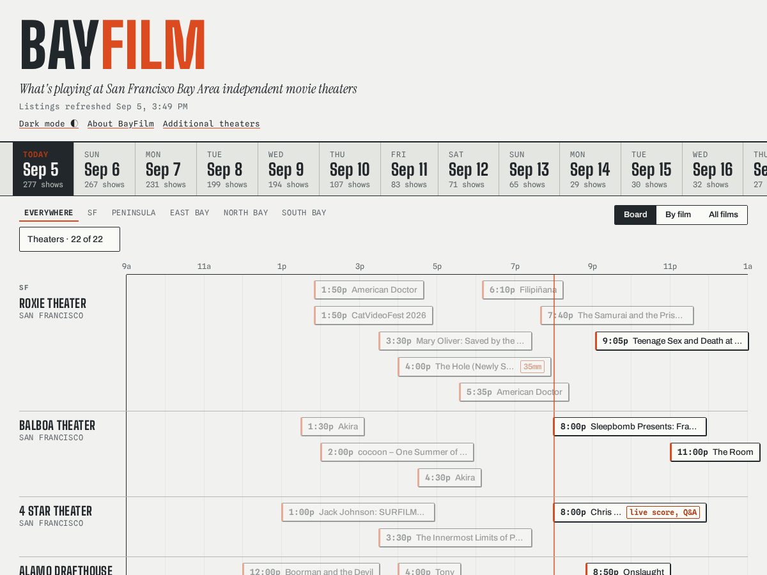The image size is (767, 575).
Task: Open the 4:00p Tony showing
Action: (x=429, y=569)
